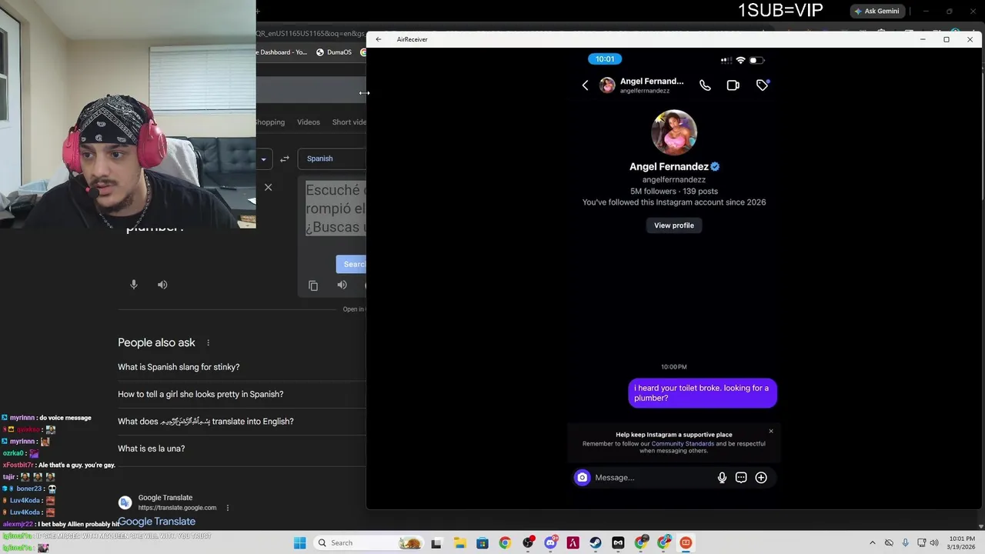Open Microsoft Store from taskbar
Image resolution: width=985 pixels, height=554 pixels.
(482, 542)
